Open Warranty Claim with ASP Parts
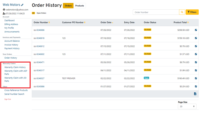Image resolution: width=202 pixels, height=113 pixels. pos(16,72)
